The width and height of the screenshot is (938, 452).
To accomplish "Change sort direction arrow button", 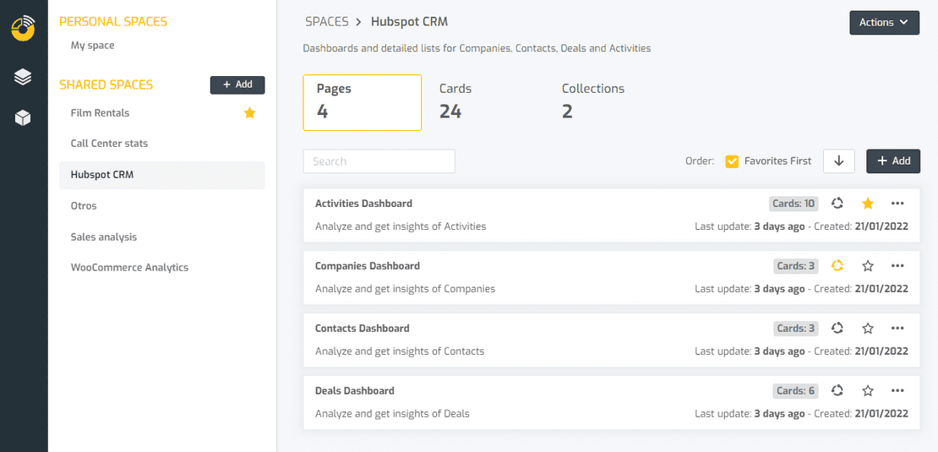I will click(838, 161).
